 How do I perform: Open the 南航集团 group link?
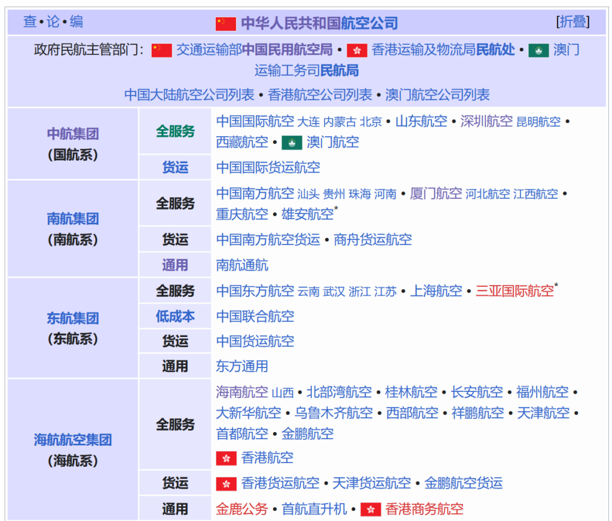pyautogui.click(x=72, y=219)
